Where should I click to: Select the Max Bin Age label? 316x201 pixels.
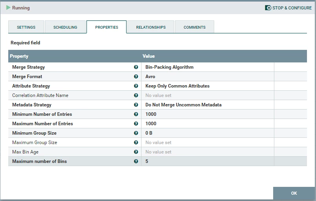26,152
